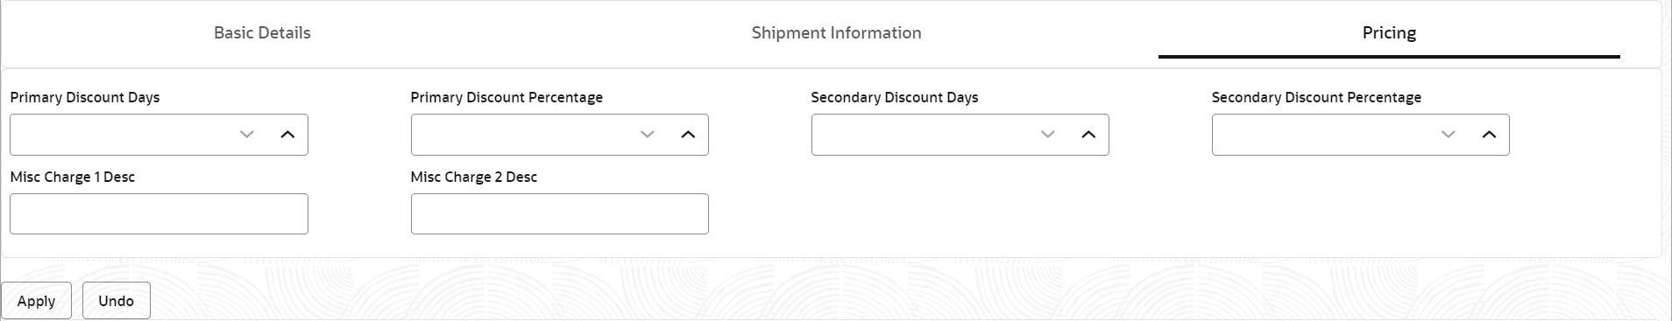Viewport: 1672px width, 321px height.
Task: Increase Secondary Discount Percentage with up chevron
Action: tap(1489, 135)
